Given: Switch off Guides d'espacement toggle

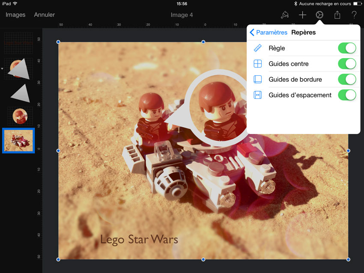Looking at the screenshot, I should (x=347, y=95).
